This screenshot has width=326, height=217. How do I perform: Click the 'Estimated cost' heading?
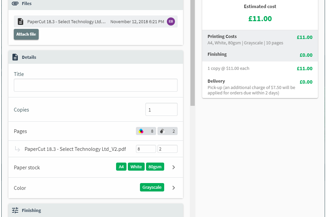click(260, 6)
